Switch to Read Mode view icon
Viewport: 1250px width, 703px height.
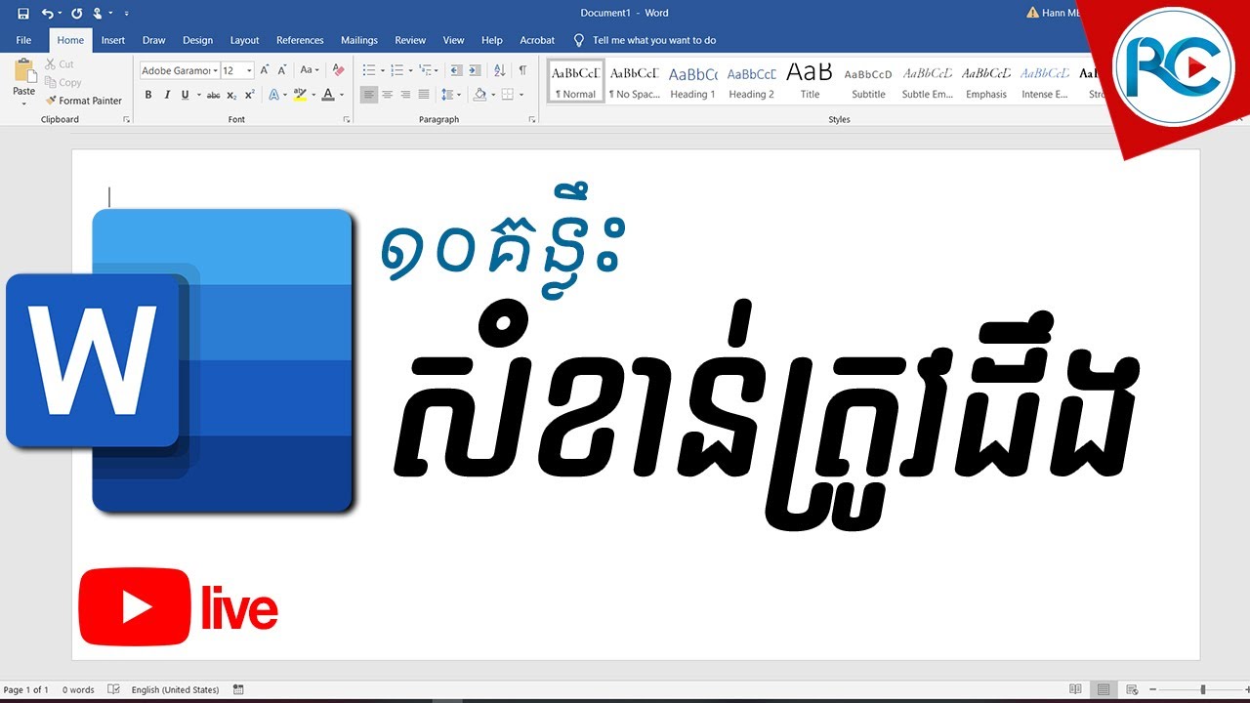[1075, 689]
